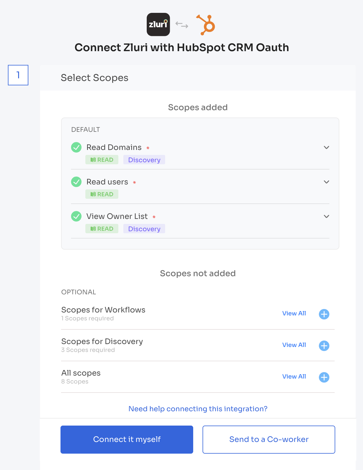Add All scopes using plus icon

pyautogui.click(x=324, y=377)
